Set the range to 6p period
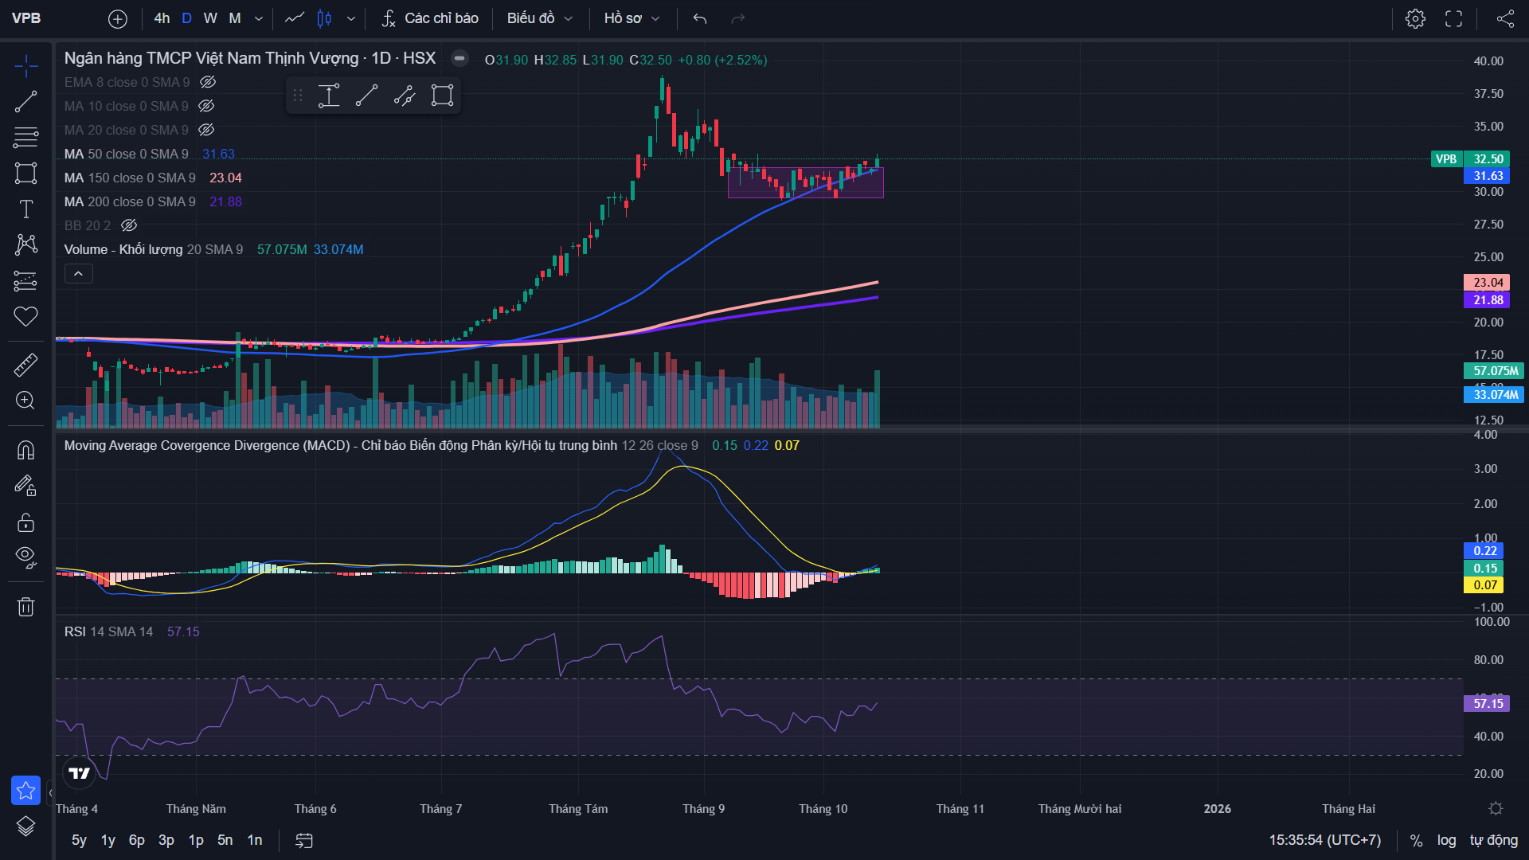The height and width of the screenshot is (860, 1529). pyautogui.click(x=137, y=840)
